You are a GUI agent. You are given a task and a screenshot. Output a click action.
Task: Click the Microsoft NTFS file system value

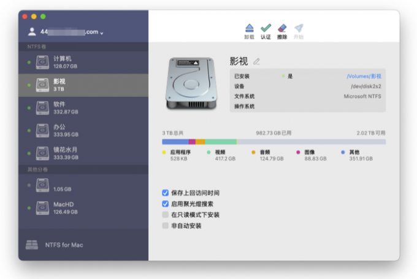tap(362, 96)
